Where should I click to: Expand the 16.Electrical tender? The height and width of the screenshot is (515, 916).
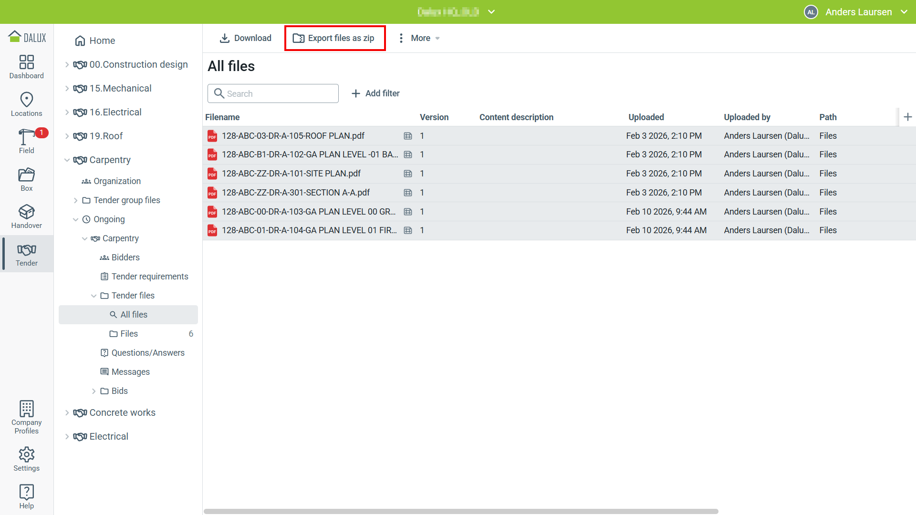pyautogui.click(x=67, y=112)
